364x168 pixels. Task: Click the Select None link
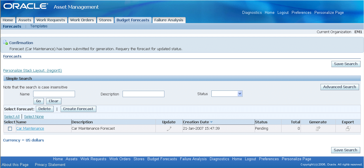tap(34, 117)
